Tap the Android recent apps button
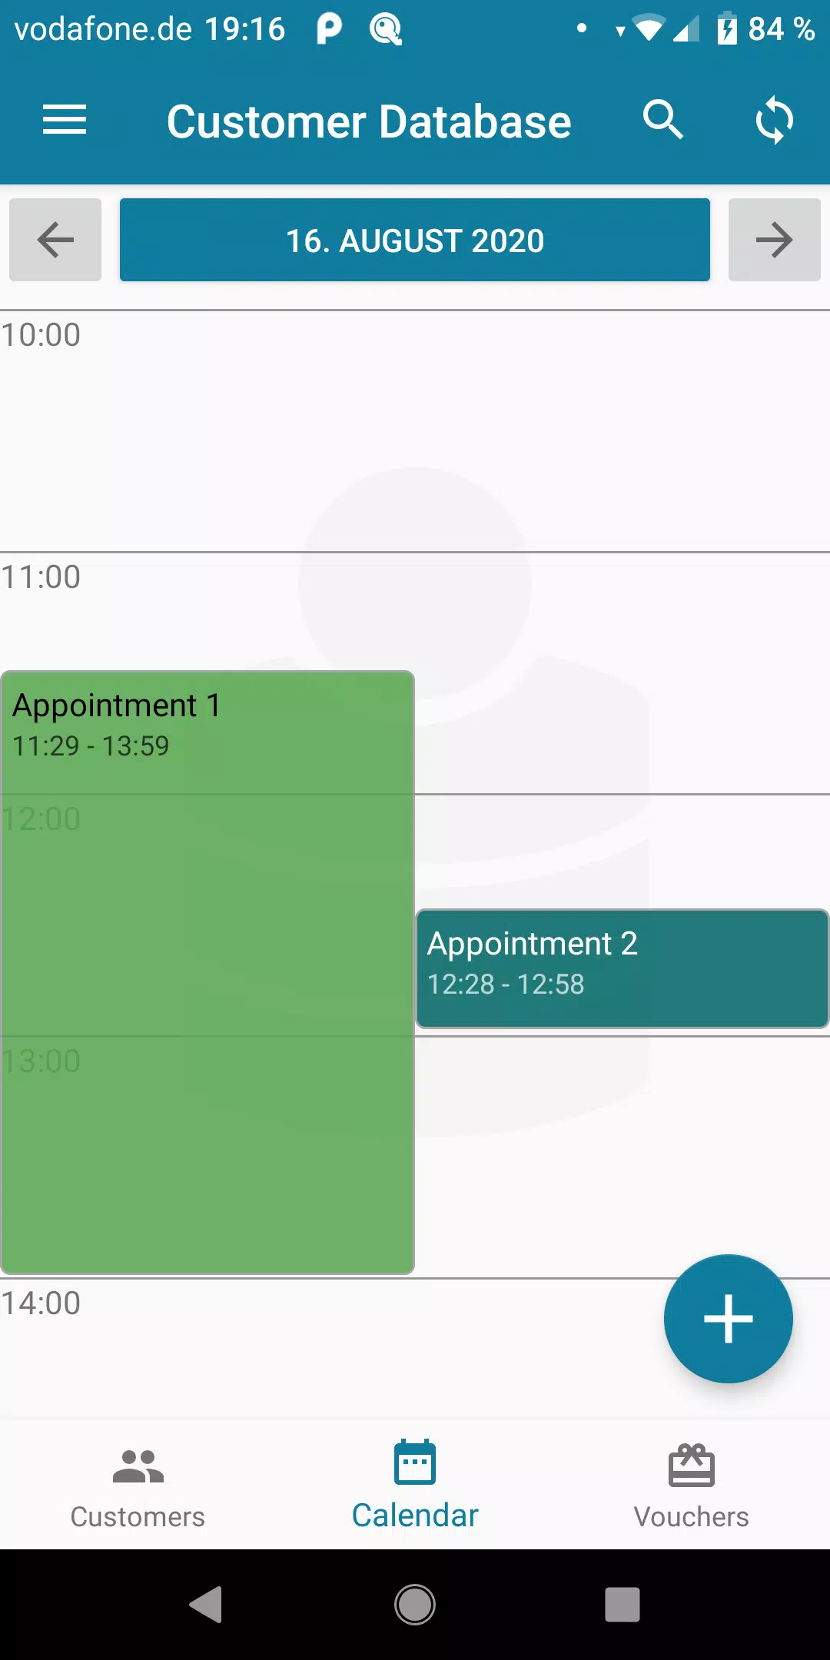Viewport: 830px width, 1660px height. 622,1605
